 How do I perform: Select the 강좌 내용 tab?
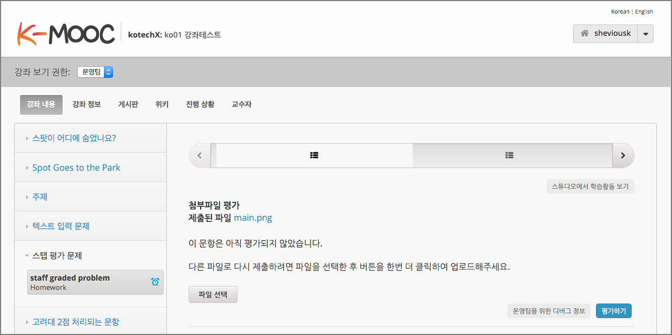click(x=41, y=104)
